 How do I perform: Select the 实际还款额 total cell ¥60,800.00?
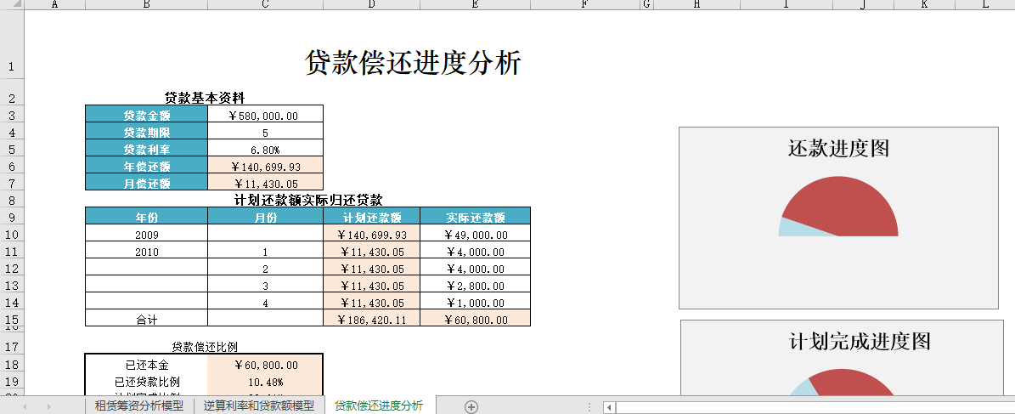tap(475, 319)
